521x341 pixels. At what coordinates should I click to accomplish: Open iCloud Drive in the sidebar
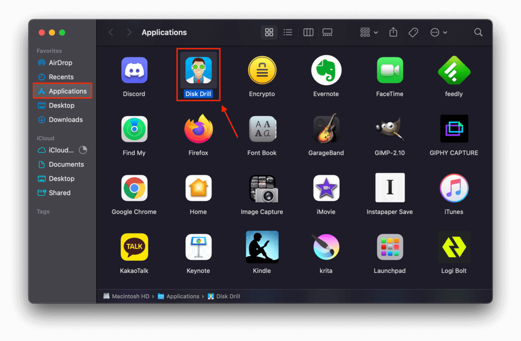[x=57, y=150]
